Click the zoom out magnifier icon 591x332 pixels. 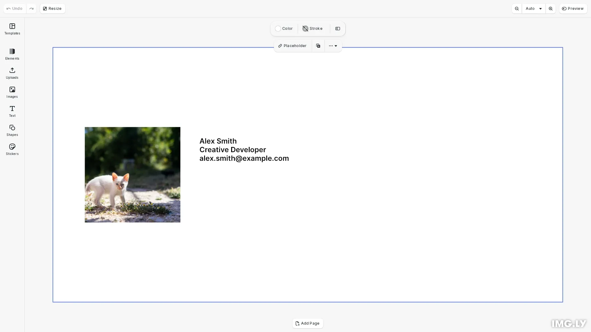517,9
